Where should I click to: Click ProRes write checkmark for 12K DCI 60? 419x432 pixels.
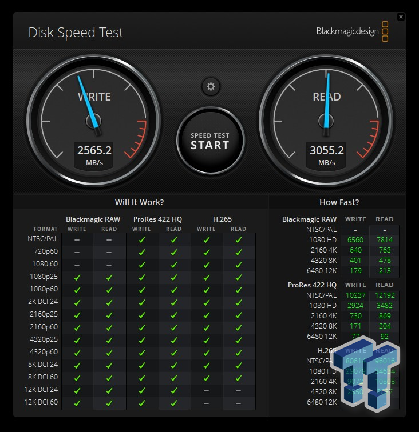141,403
